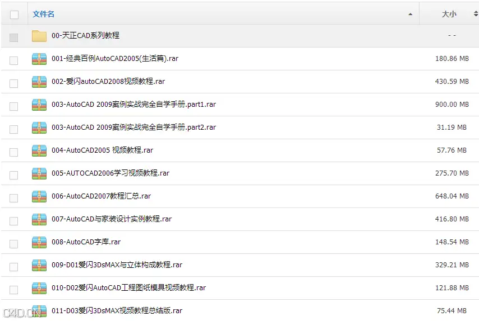Click the rar icon for 007-AutoCAD与家装设计实例教程
Viewport: 479px width, 321px height.
[x=39, y=219]
